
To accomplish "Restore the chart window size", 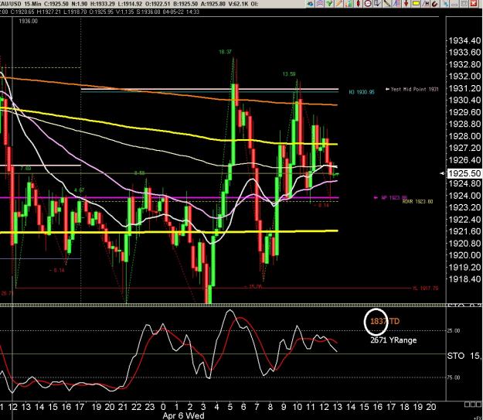I will (x=464, y=4).
